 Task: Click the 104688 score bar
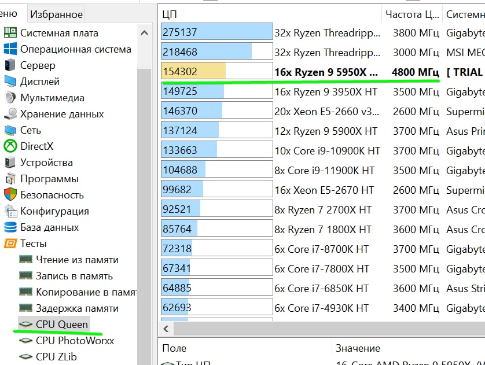click(217, 169)
